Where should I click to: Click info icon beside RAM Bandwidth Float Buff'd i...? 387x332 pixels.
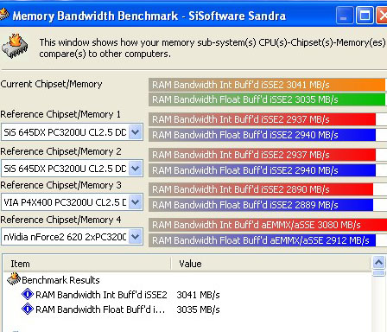tap(28, 309)
